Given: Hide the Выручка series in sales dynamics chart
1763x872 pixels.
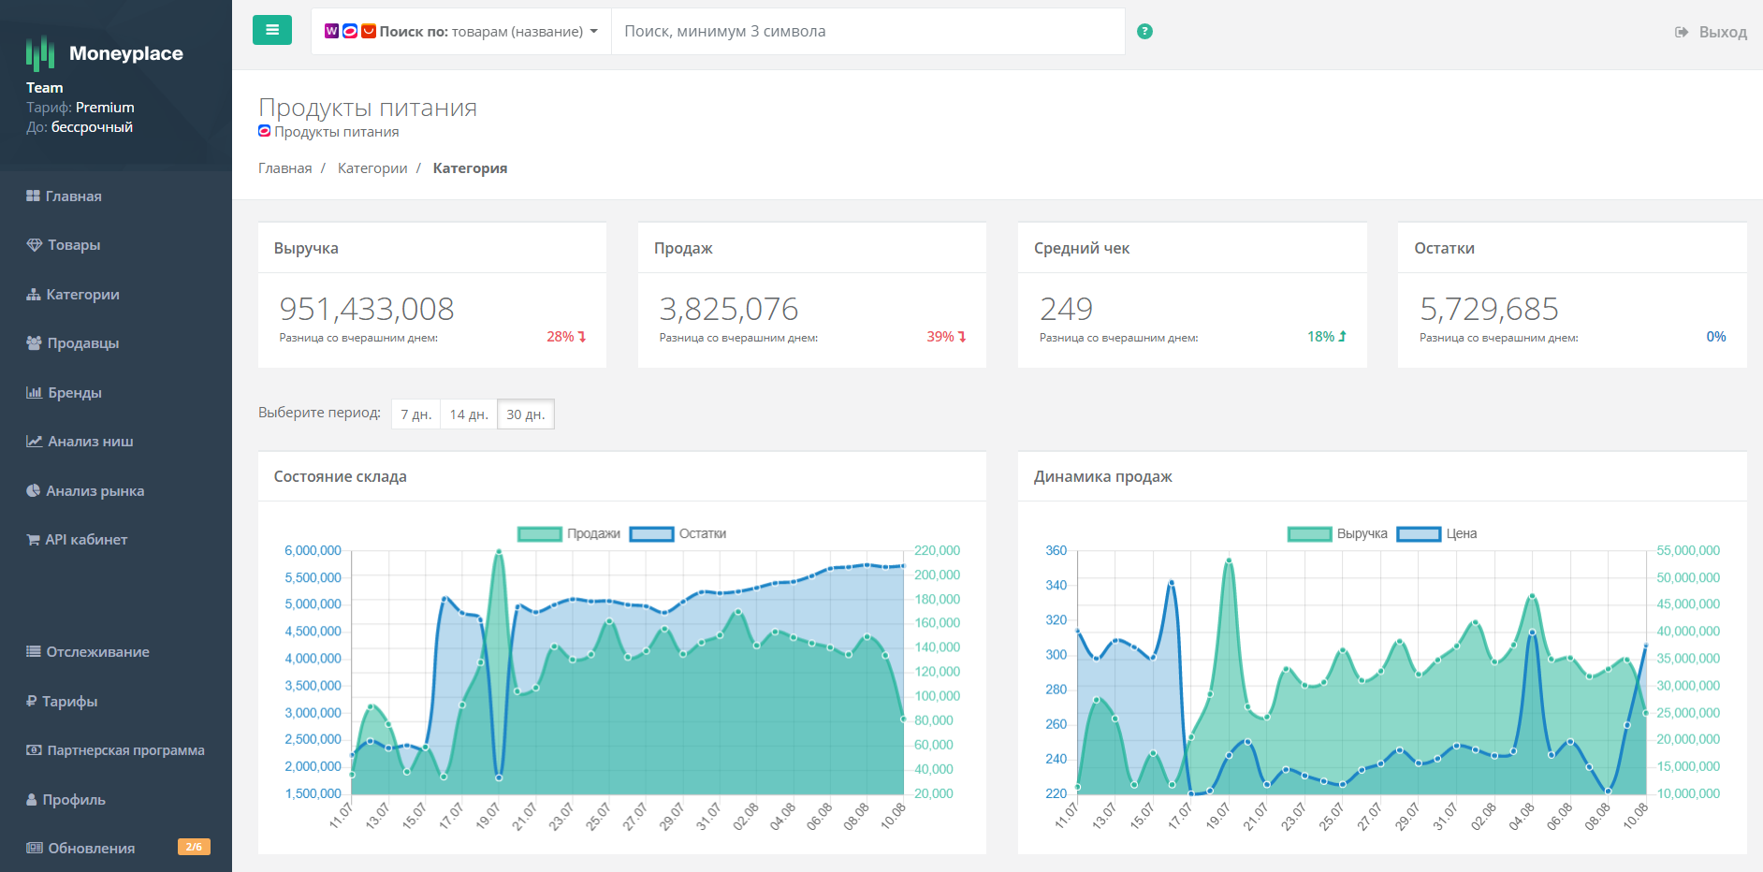Looking at the screenshot, I should [x=1310, y=534].
